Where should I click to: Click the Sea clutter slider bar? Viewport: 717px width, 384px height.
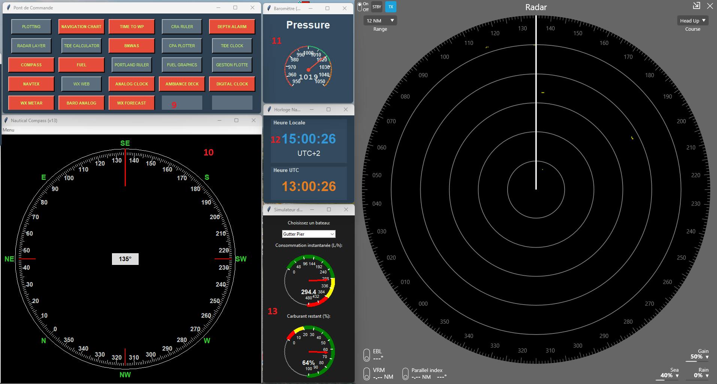click(666, 380)
